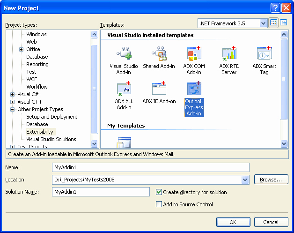Select Web project type

tap(31, 42)
